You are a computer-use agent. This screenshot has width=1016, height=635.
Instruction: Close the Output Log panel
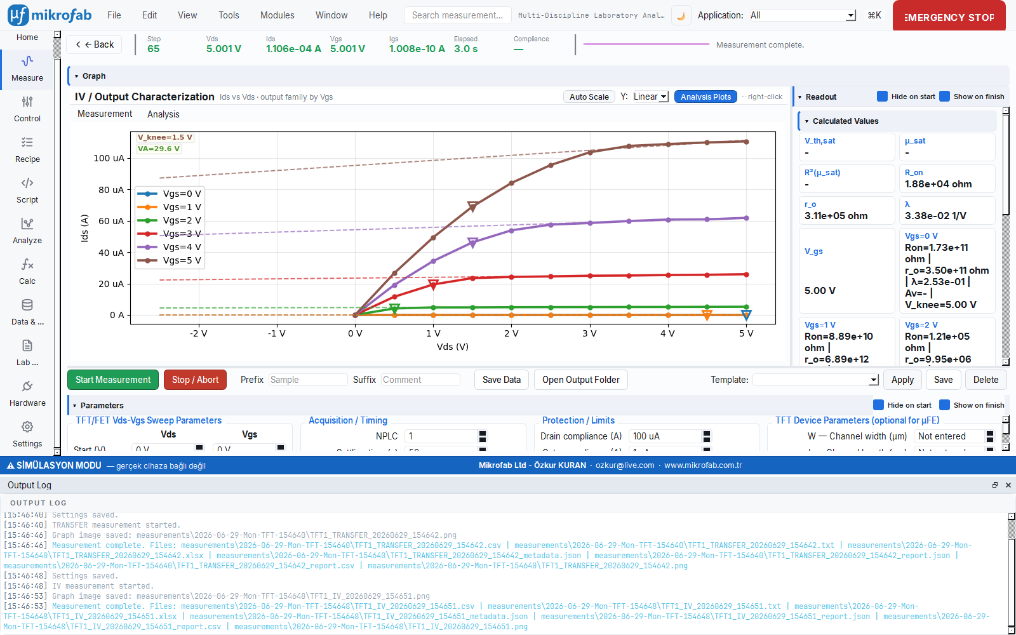click(x=1008, y=485)
